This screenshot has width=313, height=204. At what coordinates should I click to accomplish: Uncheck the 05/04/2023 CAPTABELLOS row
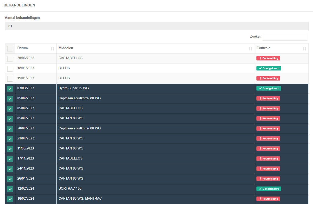point(10,109)
